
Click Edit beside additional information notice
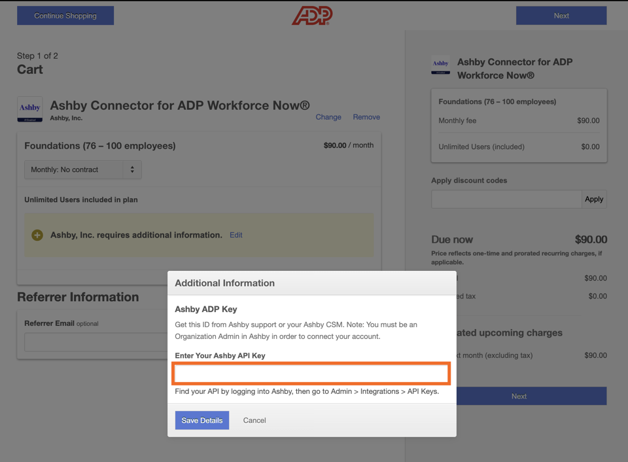236,235
